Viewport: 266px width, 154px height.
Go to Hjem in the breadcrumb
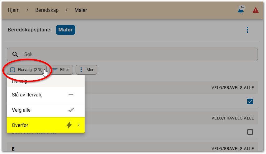pos(13,10)
